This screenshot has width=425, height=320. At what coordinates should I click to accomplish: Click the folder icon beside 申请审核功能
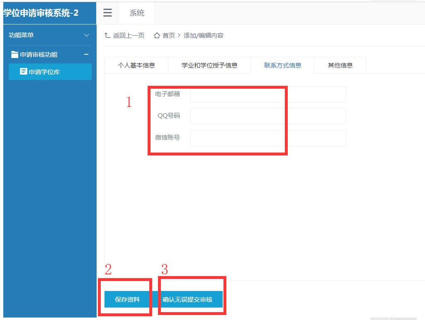pos(15,55)
